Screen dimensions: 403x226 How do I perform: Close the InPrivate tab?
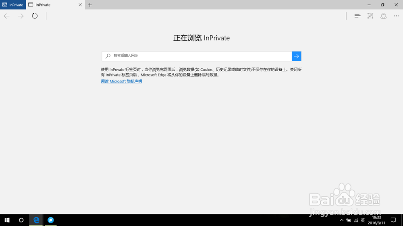pos(80,4)
